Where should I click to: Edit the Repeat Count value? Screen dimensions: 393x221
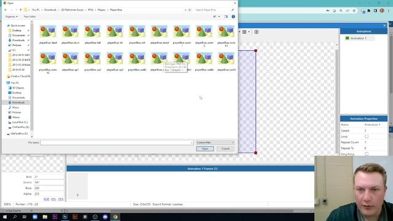(x=375, y=142)
